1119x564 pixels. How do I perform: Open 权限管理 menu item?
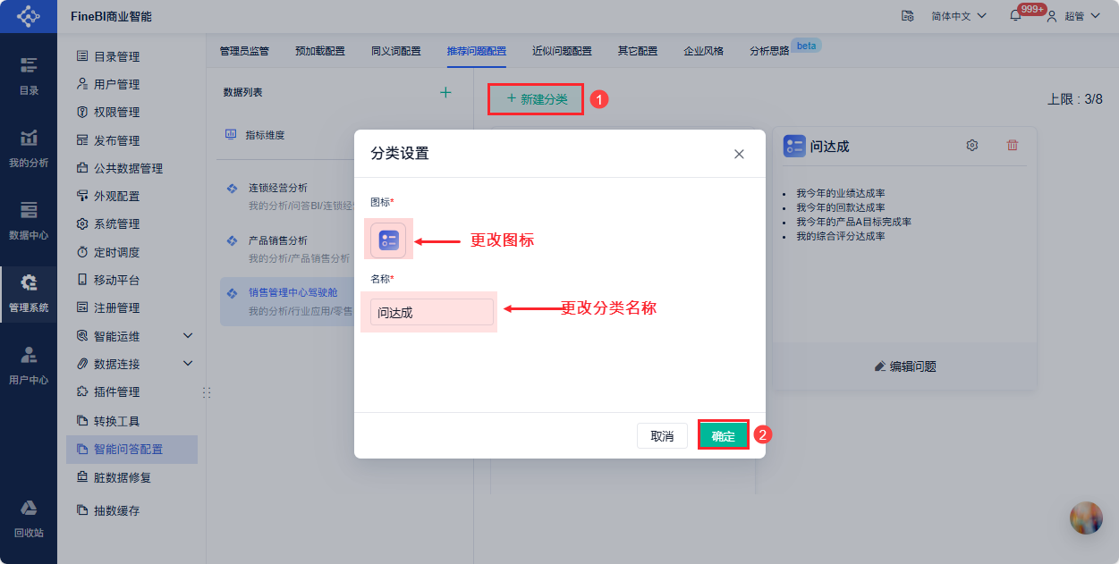coord(131,112)
